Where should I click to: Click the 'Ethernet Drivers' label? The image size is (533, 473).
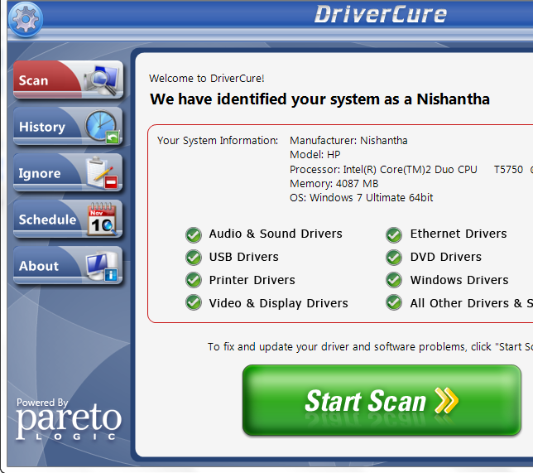459,234
